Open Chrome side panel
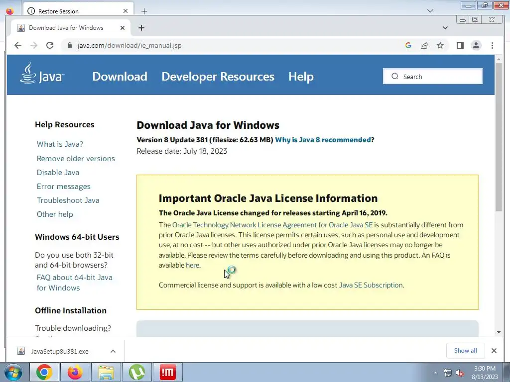510x382 pixels. pos(460,45)
